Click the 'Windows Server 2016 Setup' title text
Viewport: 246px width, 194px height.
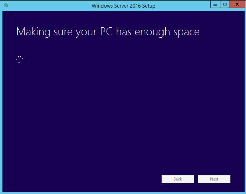pyautogui.click(x=123, y=6)
